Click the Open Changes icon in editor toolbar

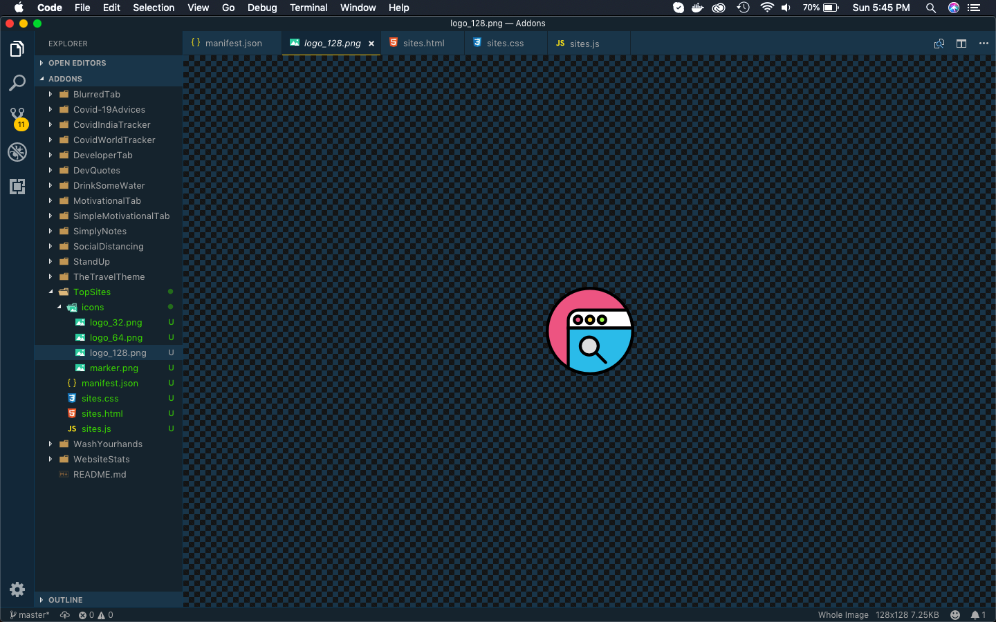coord(939,44)
